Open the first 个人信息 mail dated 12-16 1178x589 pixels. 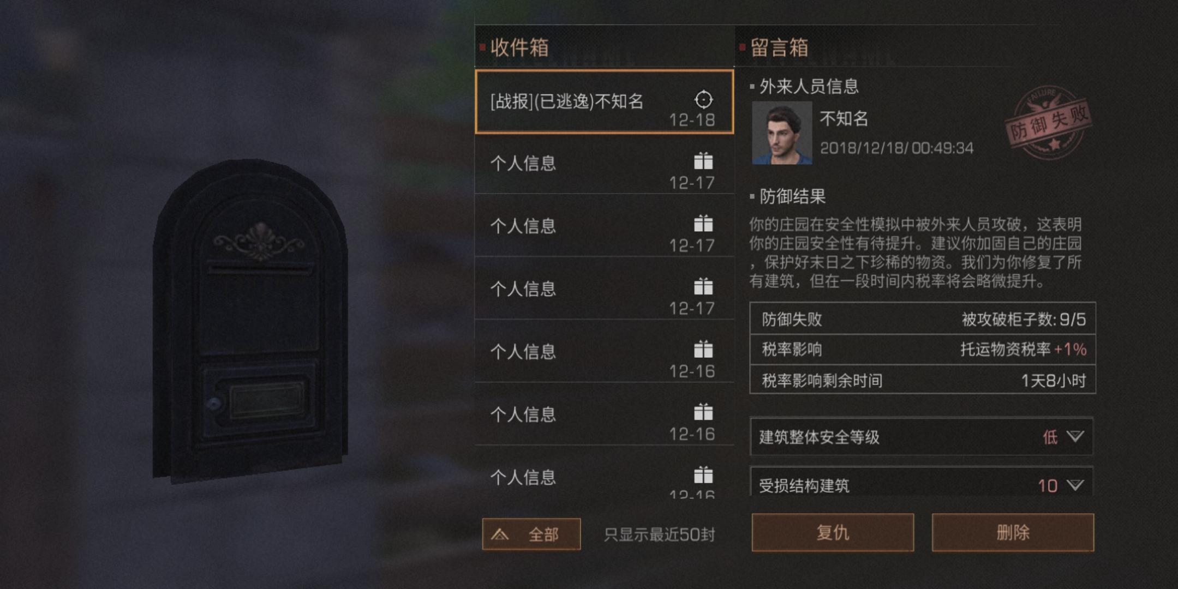604,352
